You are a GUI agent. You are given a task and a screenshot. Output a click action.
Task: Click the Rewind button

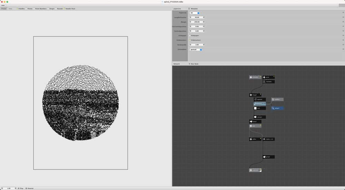(x=29, y=188)
